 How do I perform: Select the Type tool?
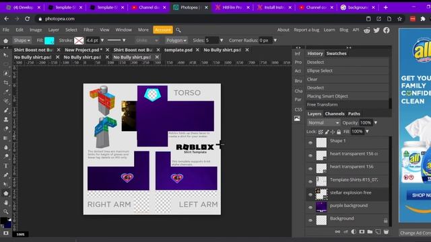pos(6,166)
